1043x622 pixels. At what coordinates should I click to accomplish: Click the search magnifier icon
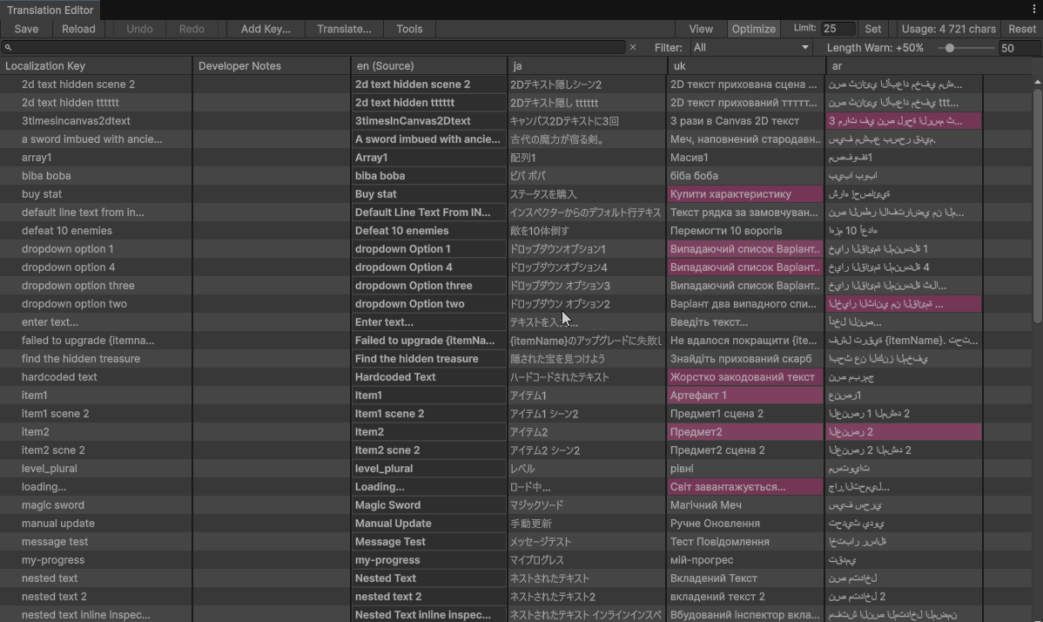point(9,47)
